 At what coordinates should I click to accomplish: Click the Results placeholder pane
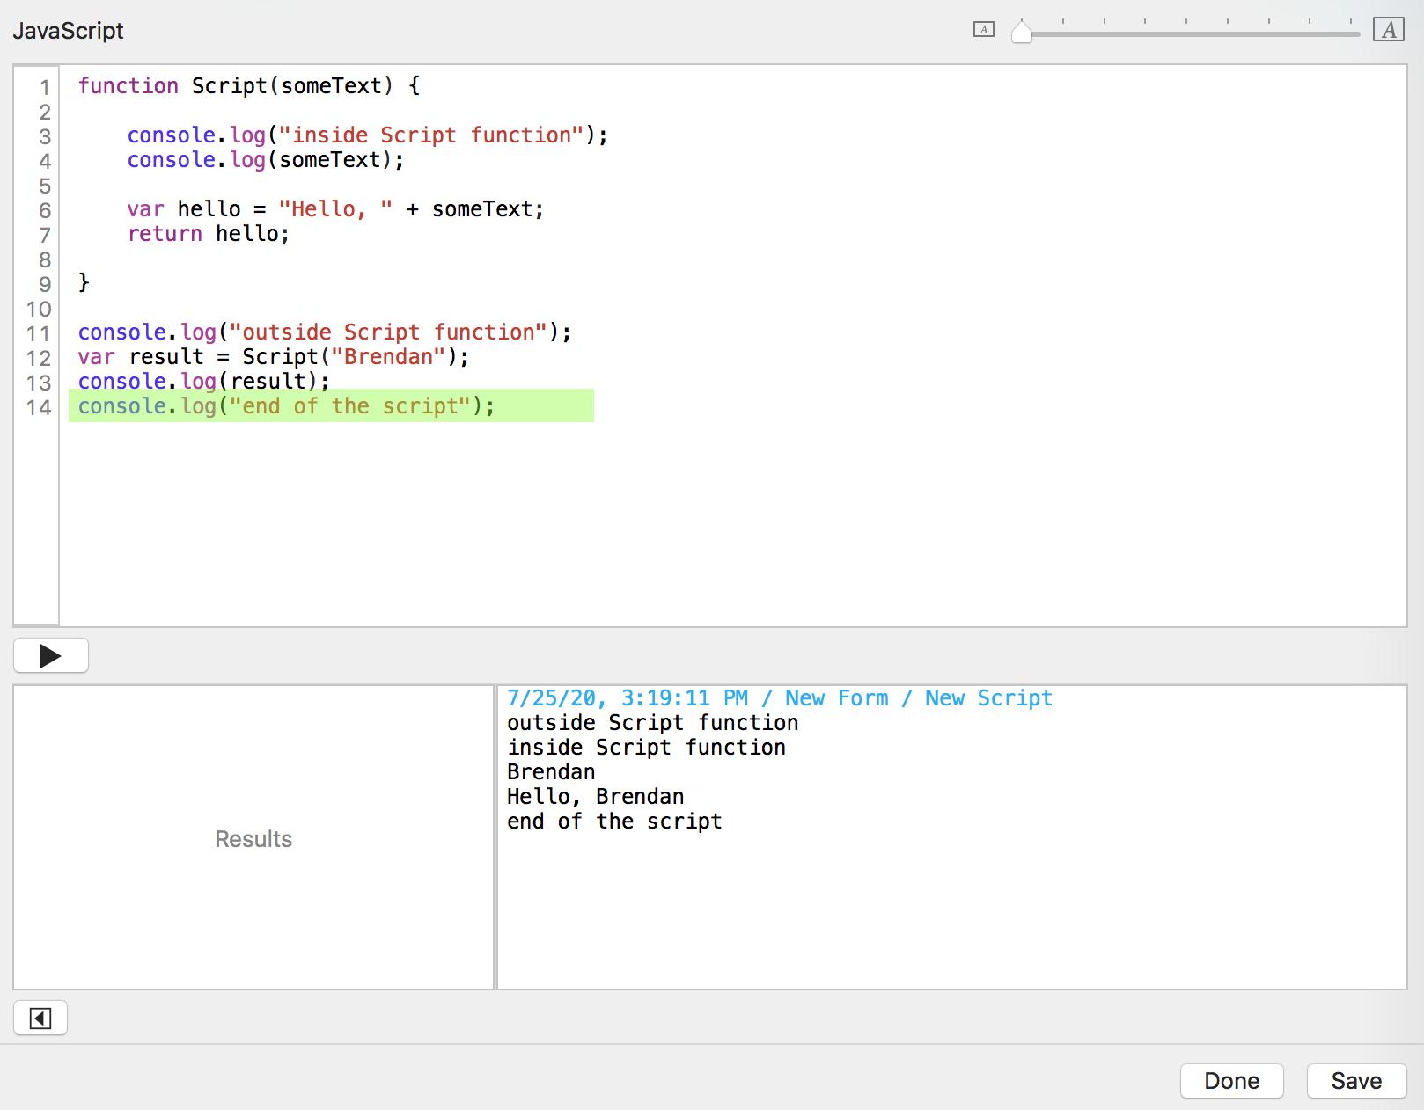pyautogui.click(x=253, y=839)
